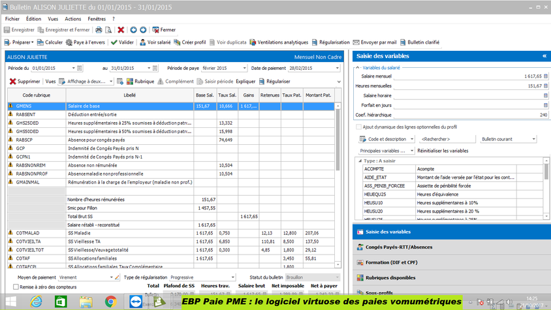Click the red X delete icon
The image size is (551, 310).
[x=121, y=30]
